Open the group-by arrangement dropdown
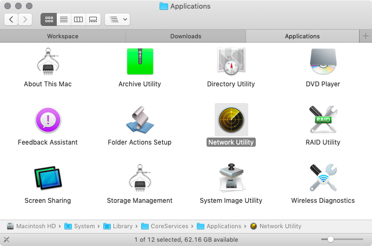Screen dimensions: 372x246 (117, 19)
